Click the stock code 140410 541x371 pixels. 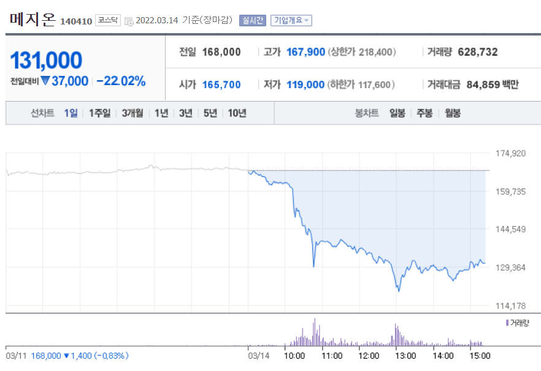[x=76, y=21]
